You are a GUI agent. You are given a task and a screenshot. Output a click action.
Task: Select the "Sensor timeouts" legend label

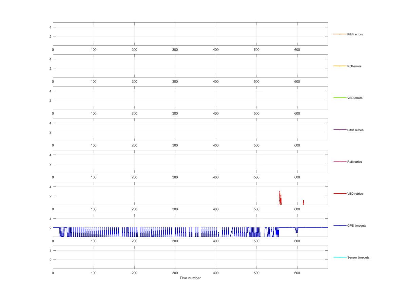click(x=358, y=257)
